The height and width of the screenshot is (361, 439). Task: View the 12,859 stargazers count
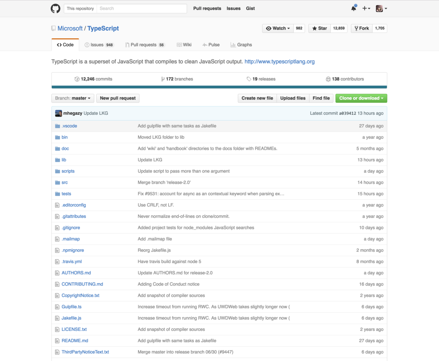coord(339,28)
